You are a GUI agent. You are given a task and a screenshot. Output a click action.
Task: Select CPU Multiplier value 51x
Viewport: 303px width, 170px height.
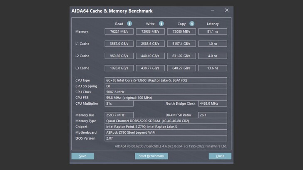click(x=119, y=103)
